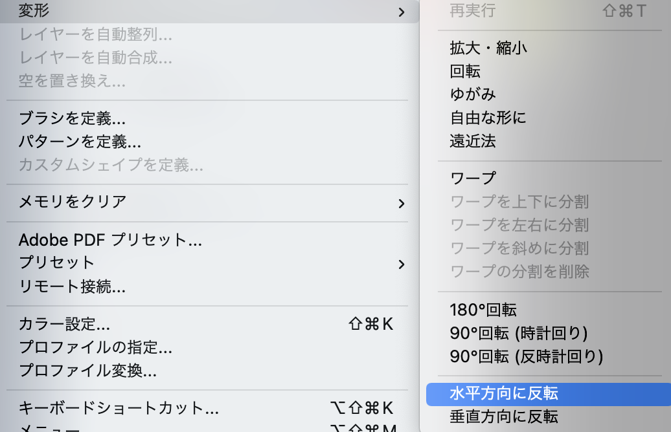Viewport: 671px width, 432px height.
Task: Choose 回転 from transform submenu
Action: [465, 71]
